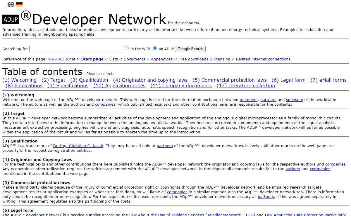The image size is (351, 216).
Task: Open the Appendices breadcrumb link
Action: pyautogui.click(x=162, y=59)
